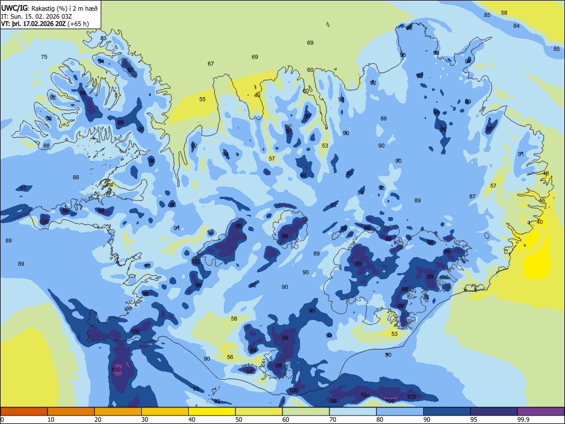This screenshot has width=565, height=424.
Task: Click the legend label '80'
Action: pyautogui.click(x=380, y=419)
